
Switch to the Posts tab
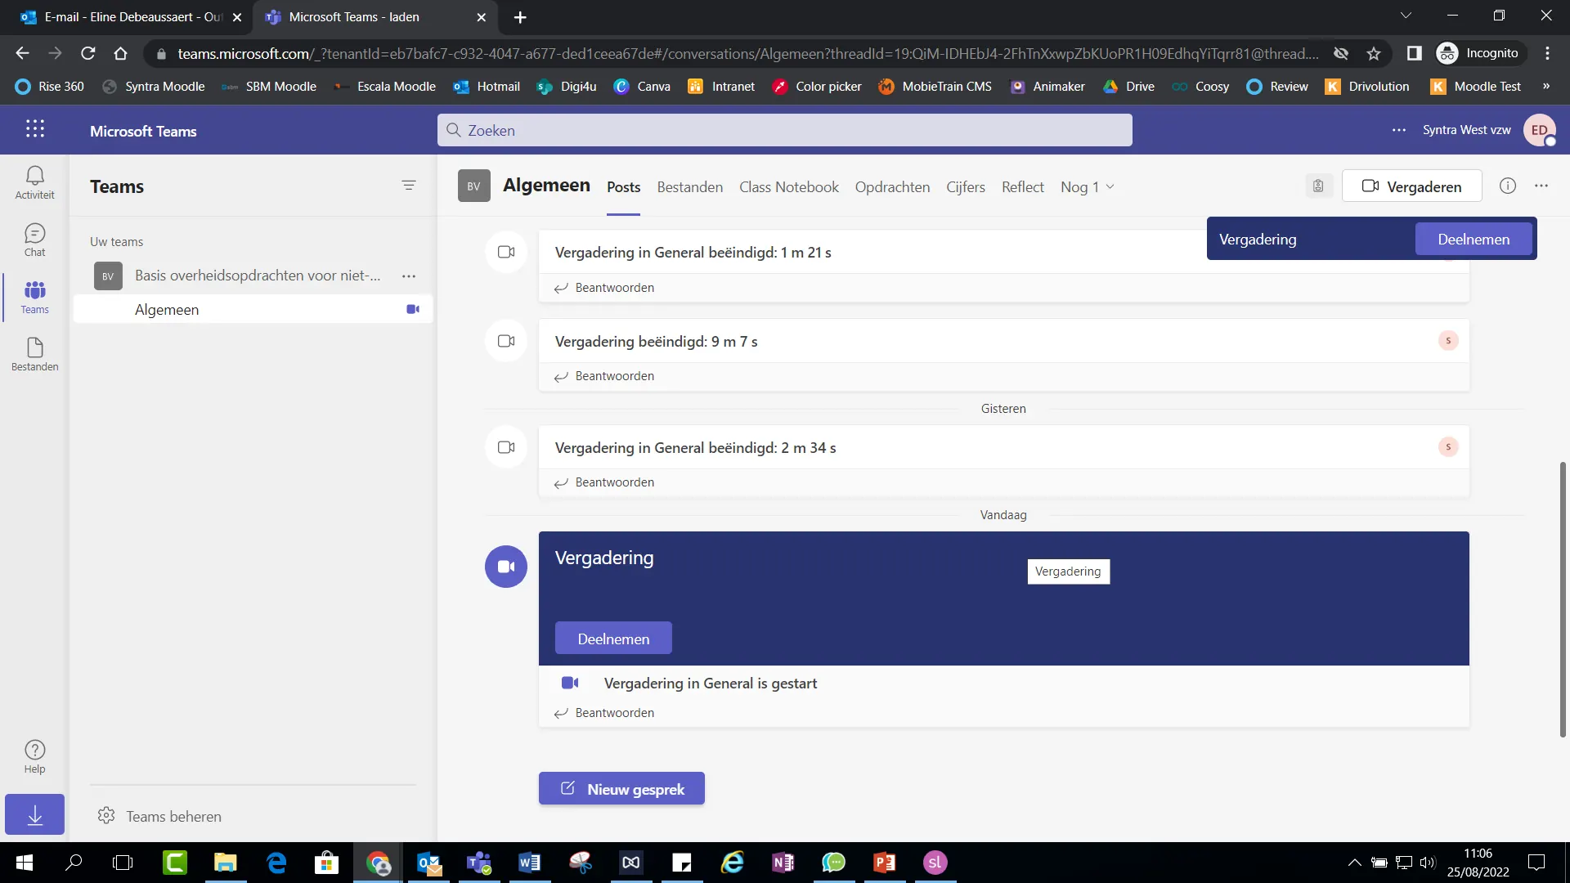623,186
